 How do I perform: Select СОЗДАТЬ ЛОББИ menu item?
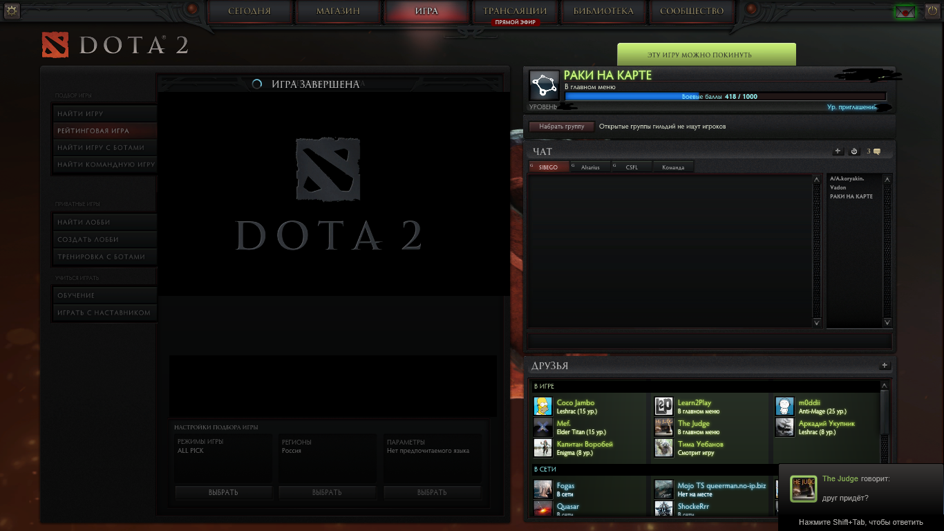105,239
